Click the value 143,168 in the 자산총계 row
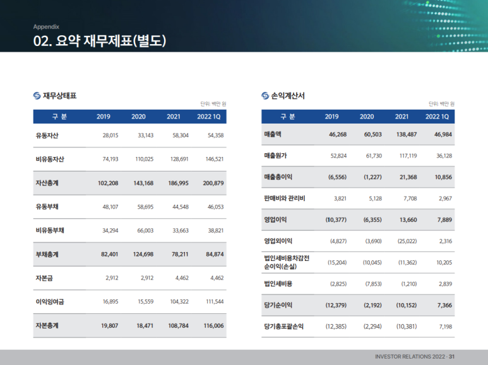The width and height of the screenshot is (488, 365). tap(143, 183)
